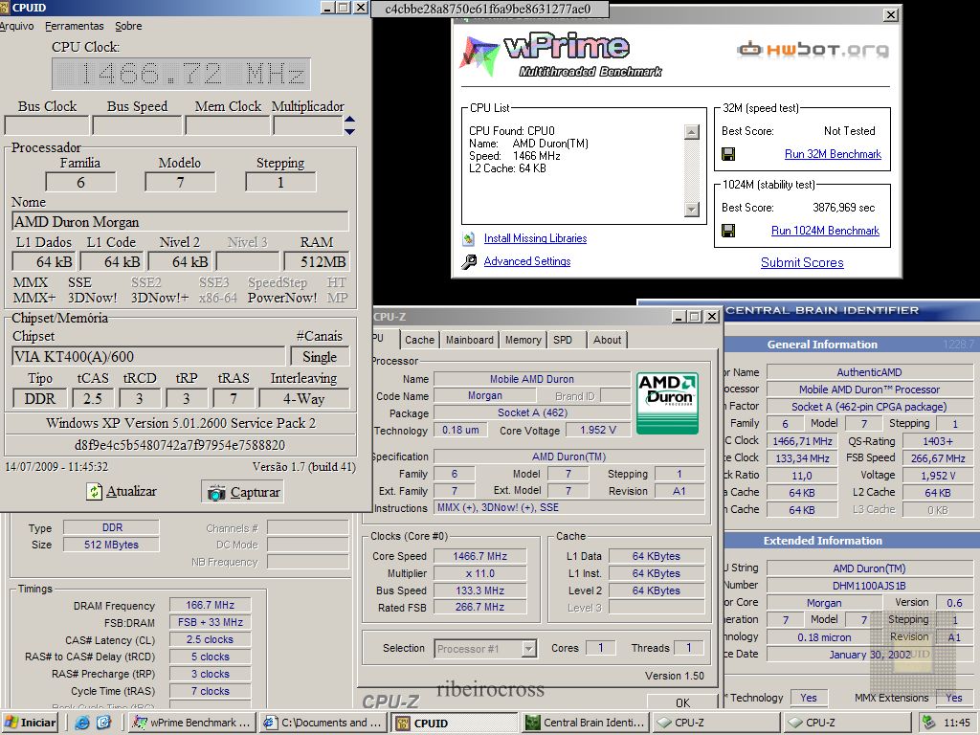Viewport: 980px width, 735px height.
Task: Click the camera icon beside Capturar
Action: coord(216,493)
